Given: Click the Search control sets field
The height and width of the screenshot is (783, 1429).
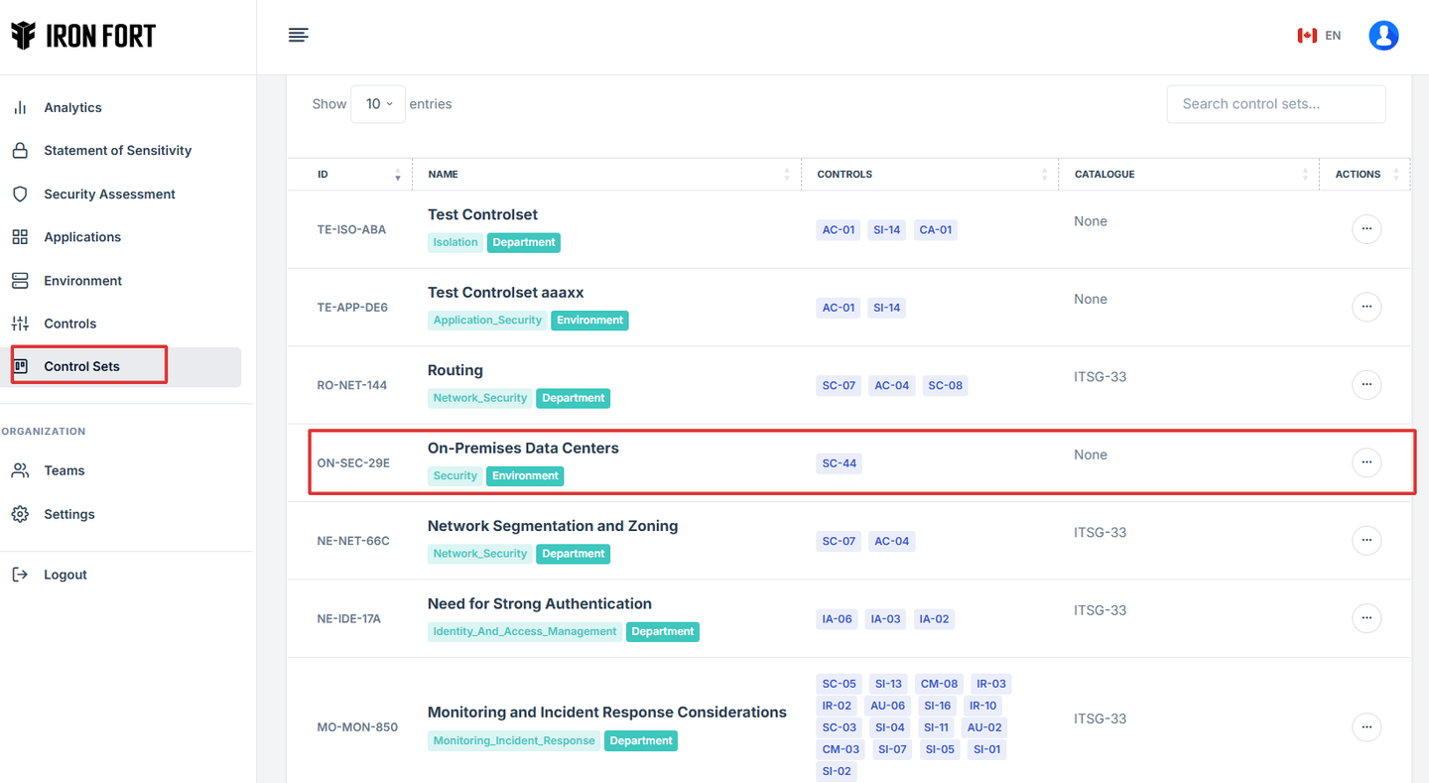Looking at the screenshot, I should 1275,104.
